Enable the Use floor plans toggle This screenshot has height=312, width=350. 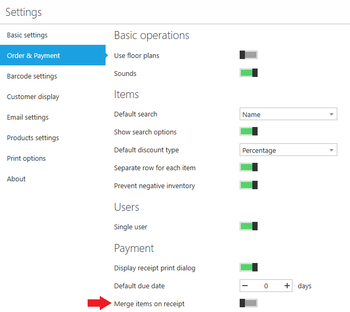point(248,55)
